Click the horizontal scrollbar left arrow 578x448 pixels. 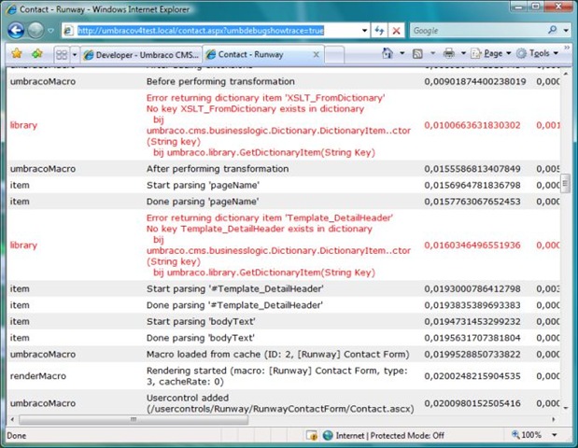pyautogui.click(x=12, y=419)
